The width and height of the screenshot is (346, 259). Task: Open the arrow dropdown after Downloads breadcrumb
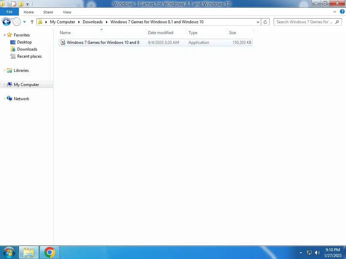coord(106,22)
